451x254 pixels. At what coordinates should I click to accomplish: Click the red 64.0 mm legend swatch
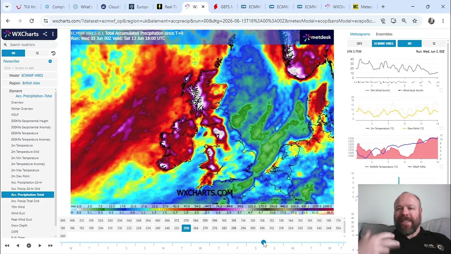point(208,209)
